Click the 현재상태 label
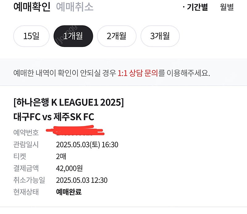This screenshot has width=247, height=214. tap(26, 192)
